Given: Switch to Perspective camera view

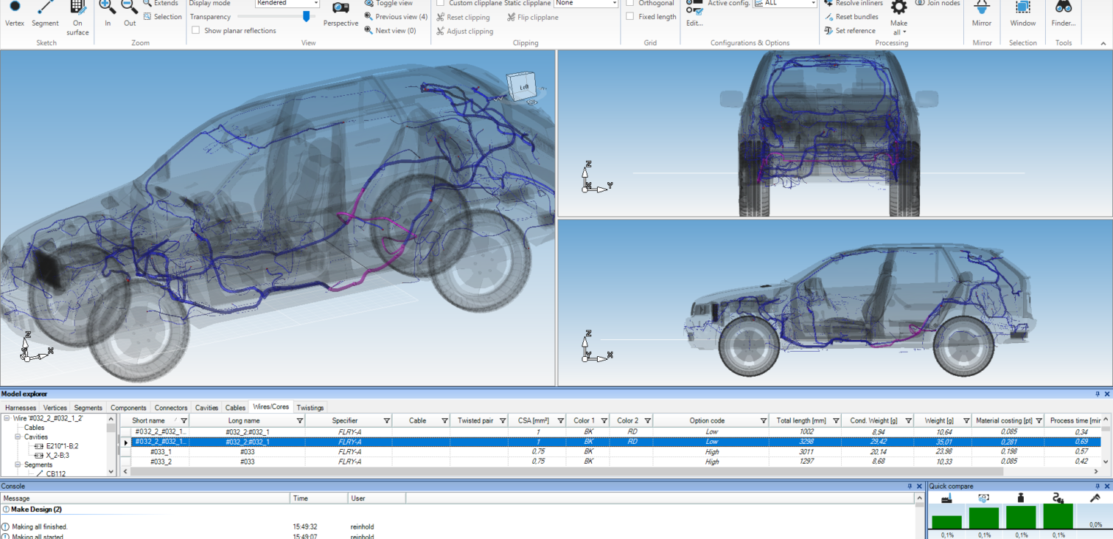Looking at the screenshot, I should [x=341, y=10].
